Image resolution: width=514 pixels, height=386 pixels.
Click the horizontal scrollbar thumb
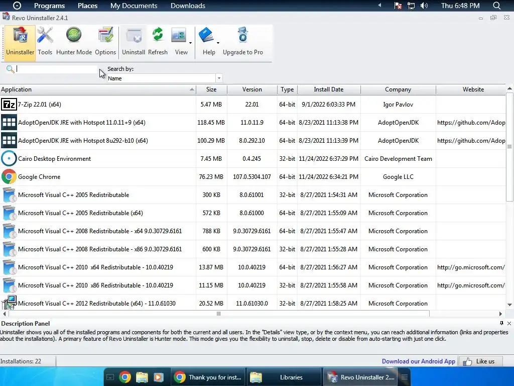point(219,314)
